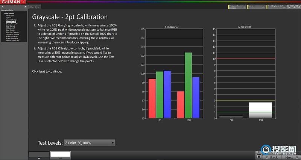Click the round button at sidebar top-left

(x=3, y=7)
